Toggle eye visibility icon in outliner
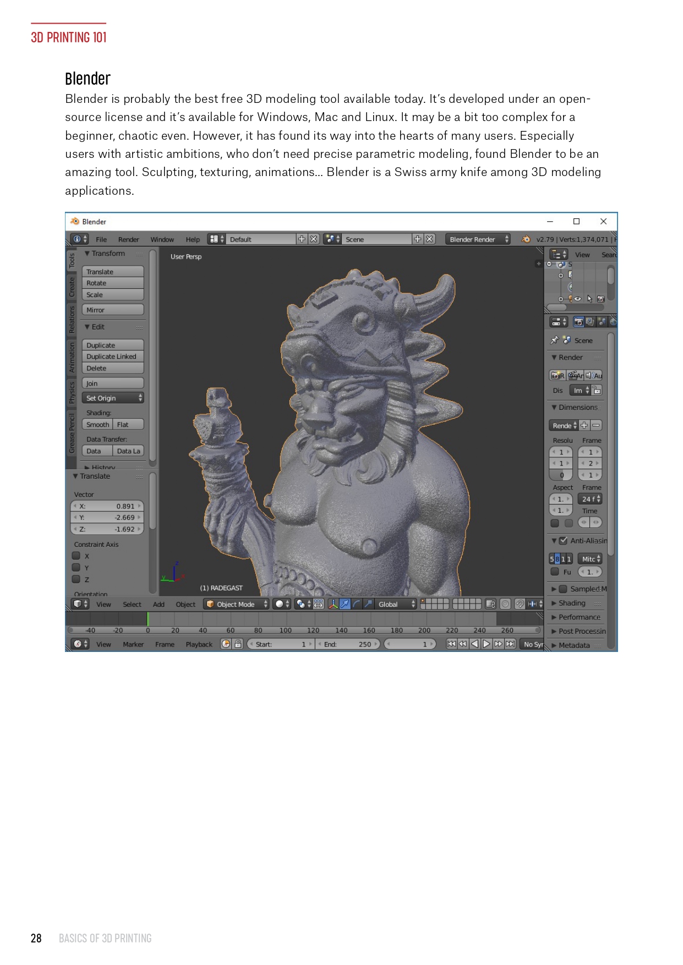Viewport: 683px width, 965px height. (578, 299)
